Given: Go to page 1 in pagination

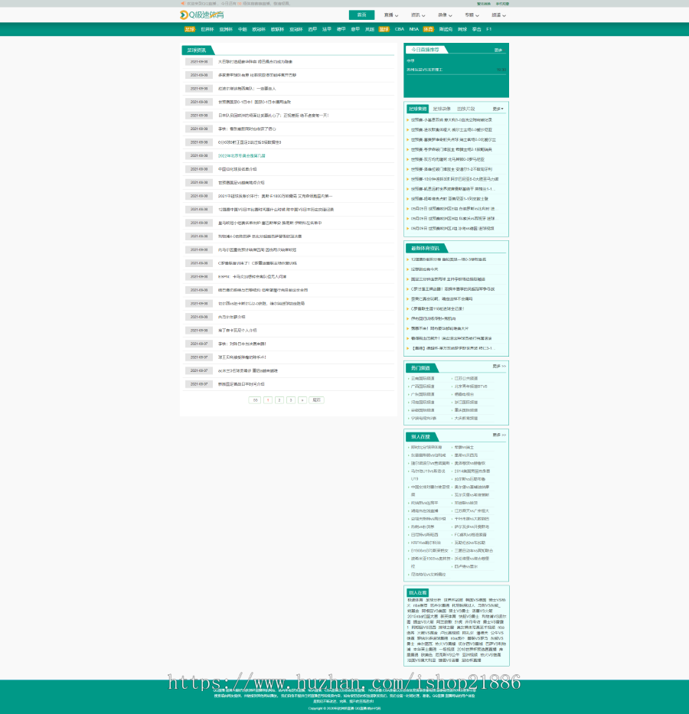Looking at the screenshot, I should tap(268, 399).
